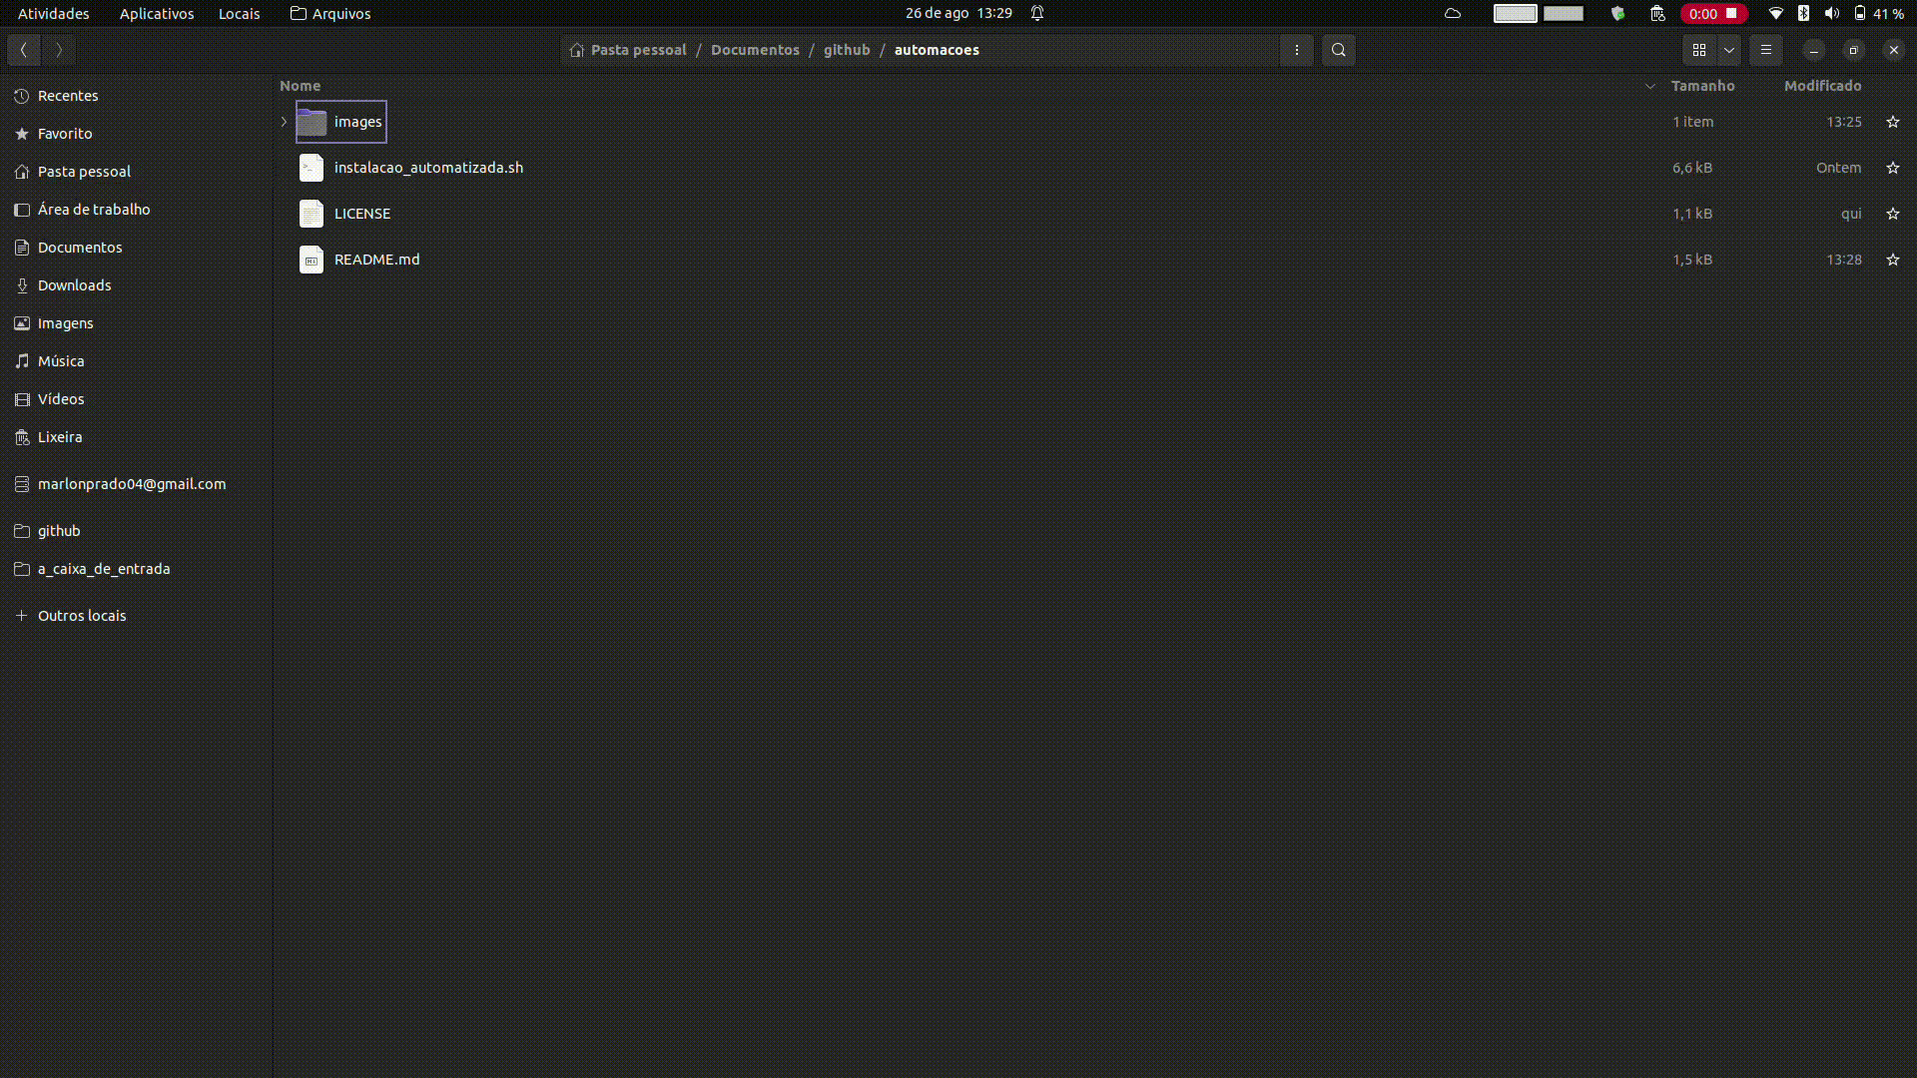The width and height of the screenshot is (1917, 1078).
Task: Click the star icon on README.md
Action: click(x=1893, y=260)
